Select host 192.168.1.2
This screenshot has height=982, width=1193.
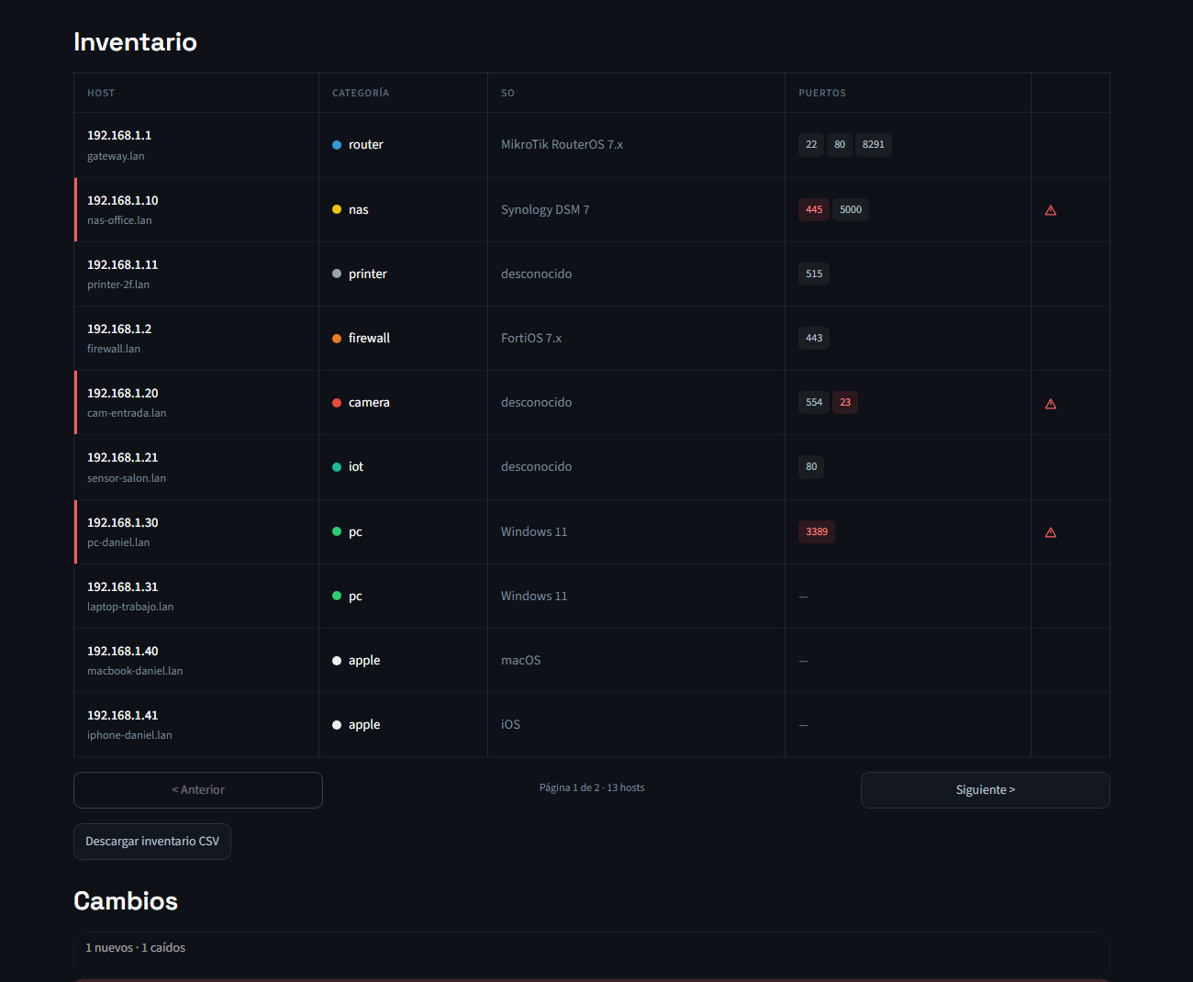pyautogui.click(x=119, y=329)
